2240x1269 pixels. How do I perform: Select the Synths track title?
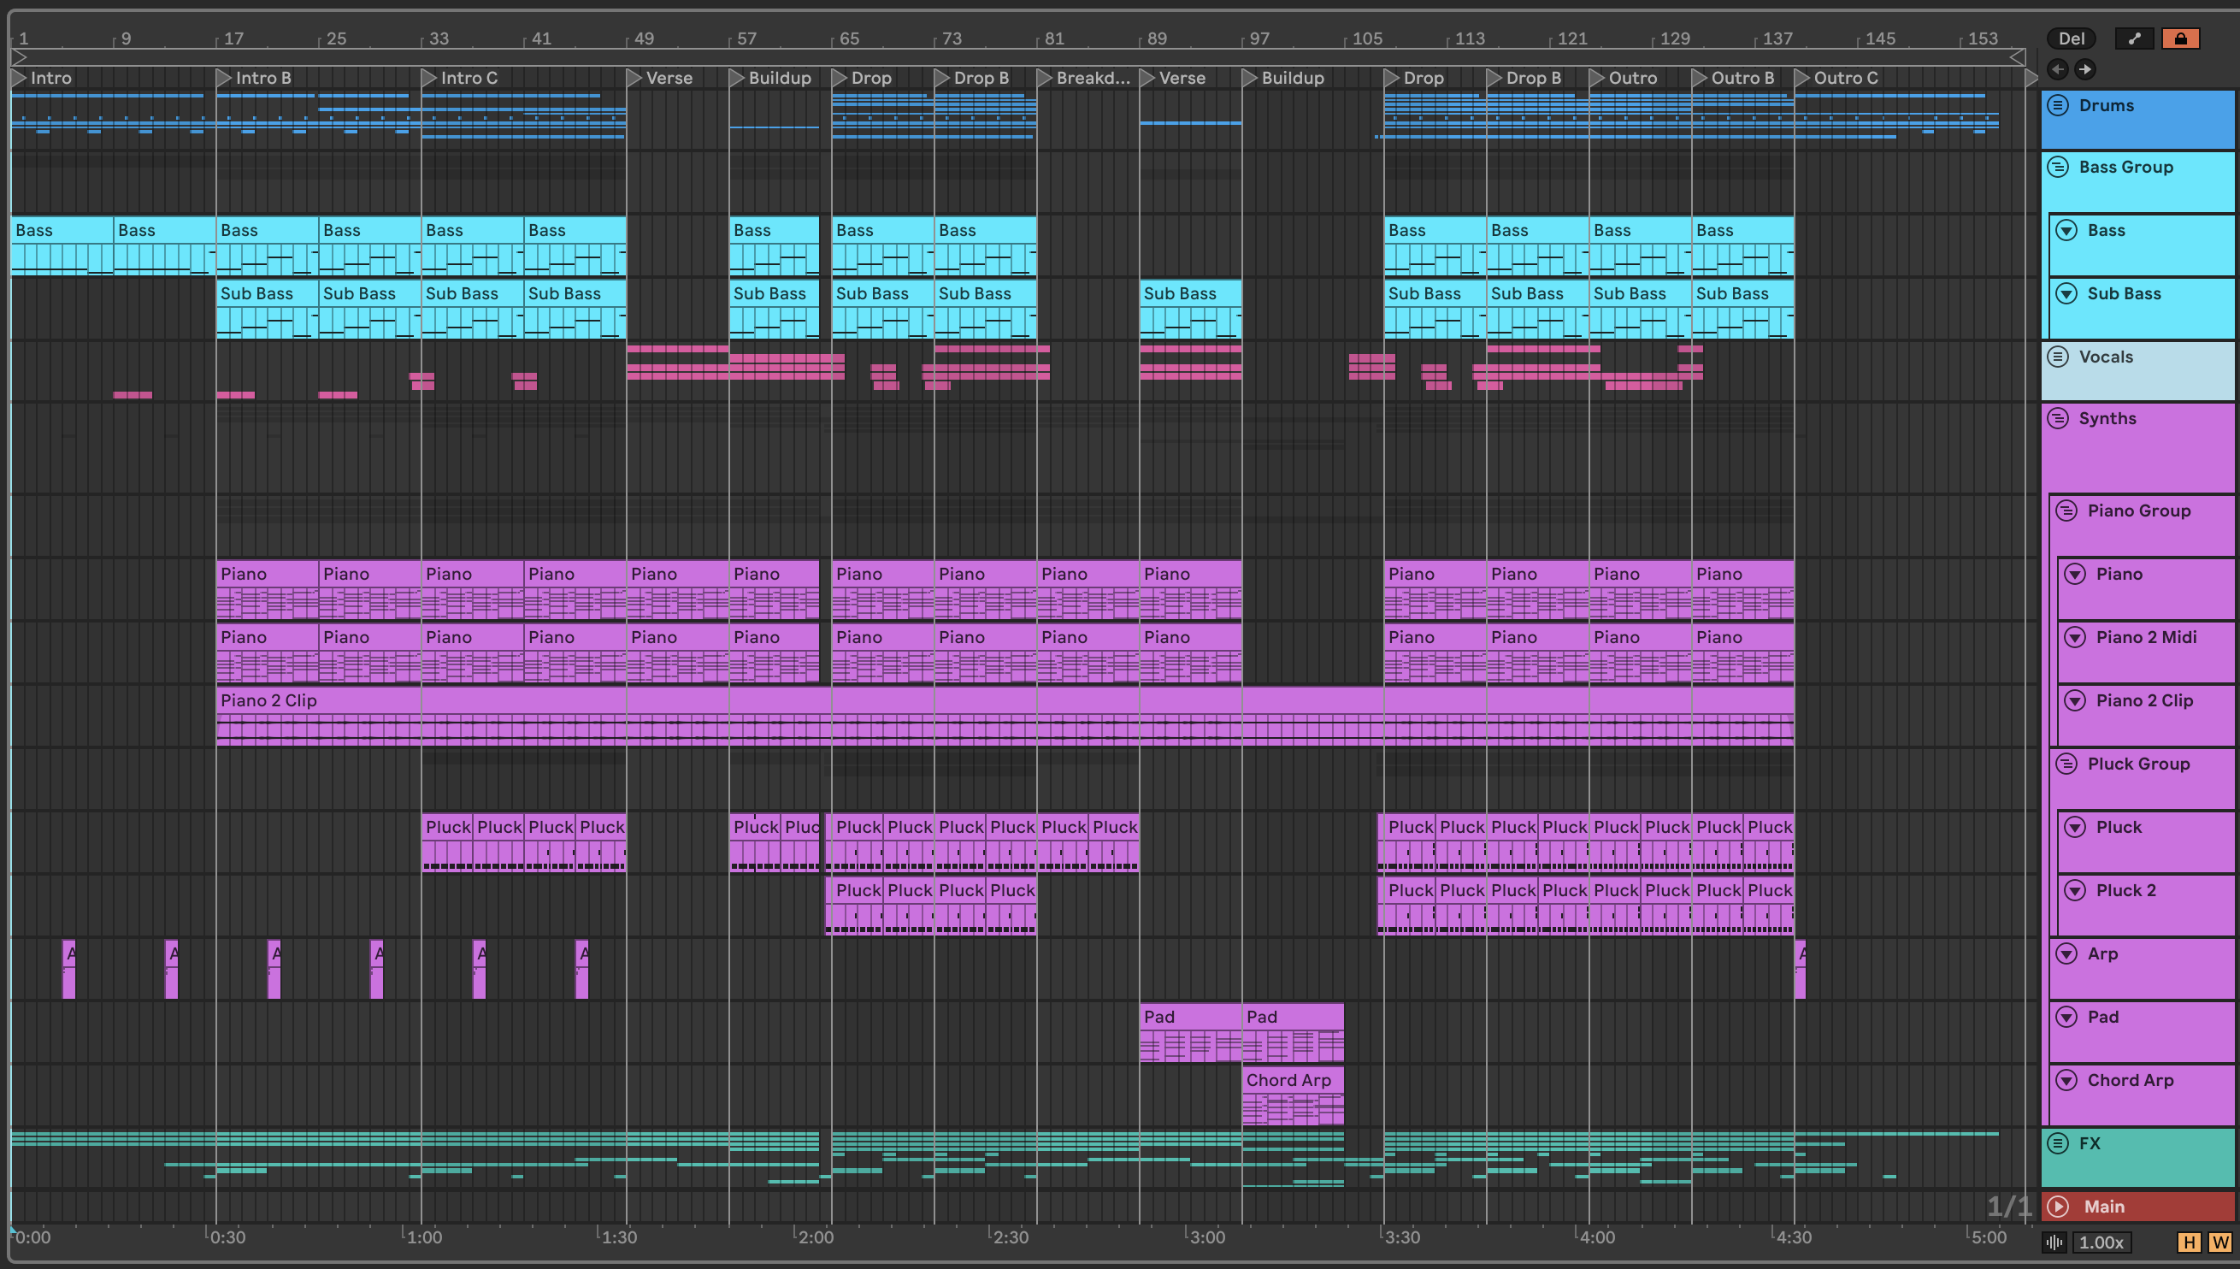pyautogui.click(x=2107, y=418)
